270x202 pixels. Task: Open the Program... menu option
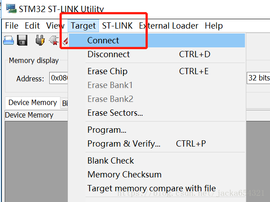click(x=107, y=130)
